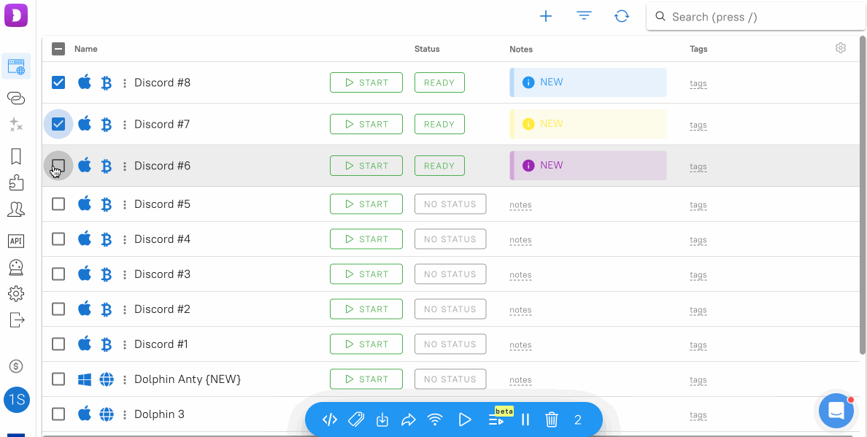
Task: Click the tags link for Discord #2
Action: (698, 310)
